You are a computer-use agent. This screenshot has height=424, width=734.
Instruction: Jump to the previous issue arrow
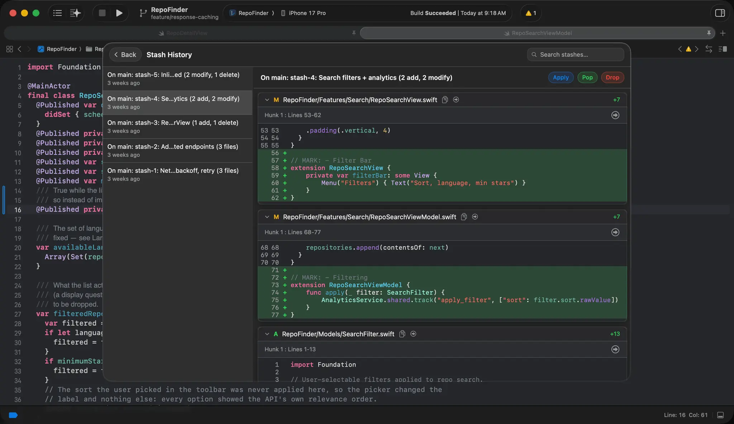tap(680, 49)
